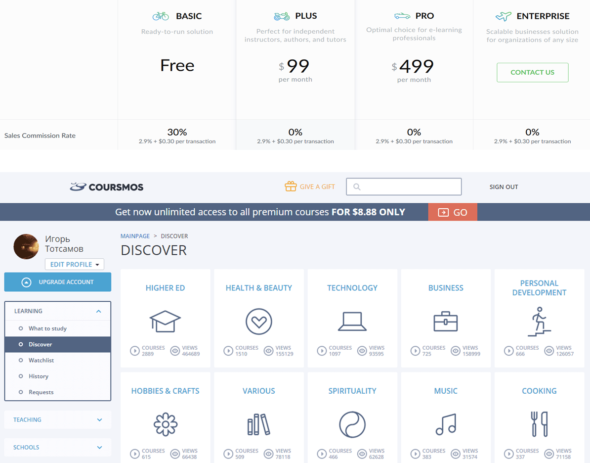Screen dimensions: 590x463
Task: Open the Technology category title
Action: [x=352, y=288]
